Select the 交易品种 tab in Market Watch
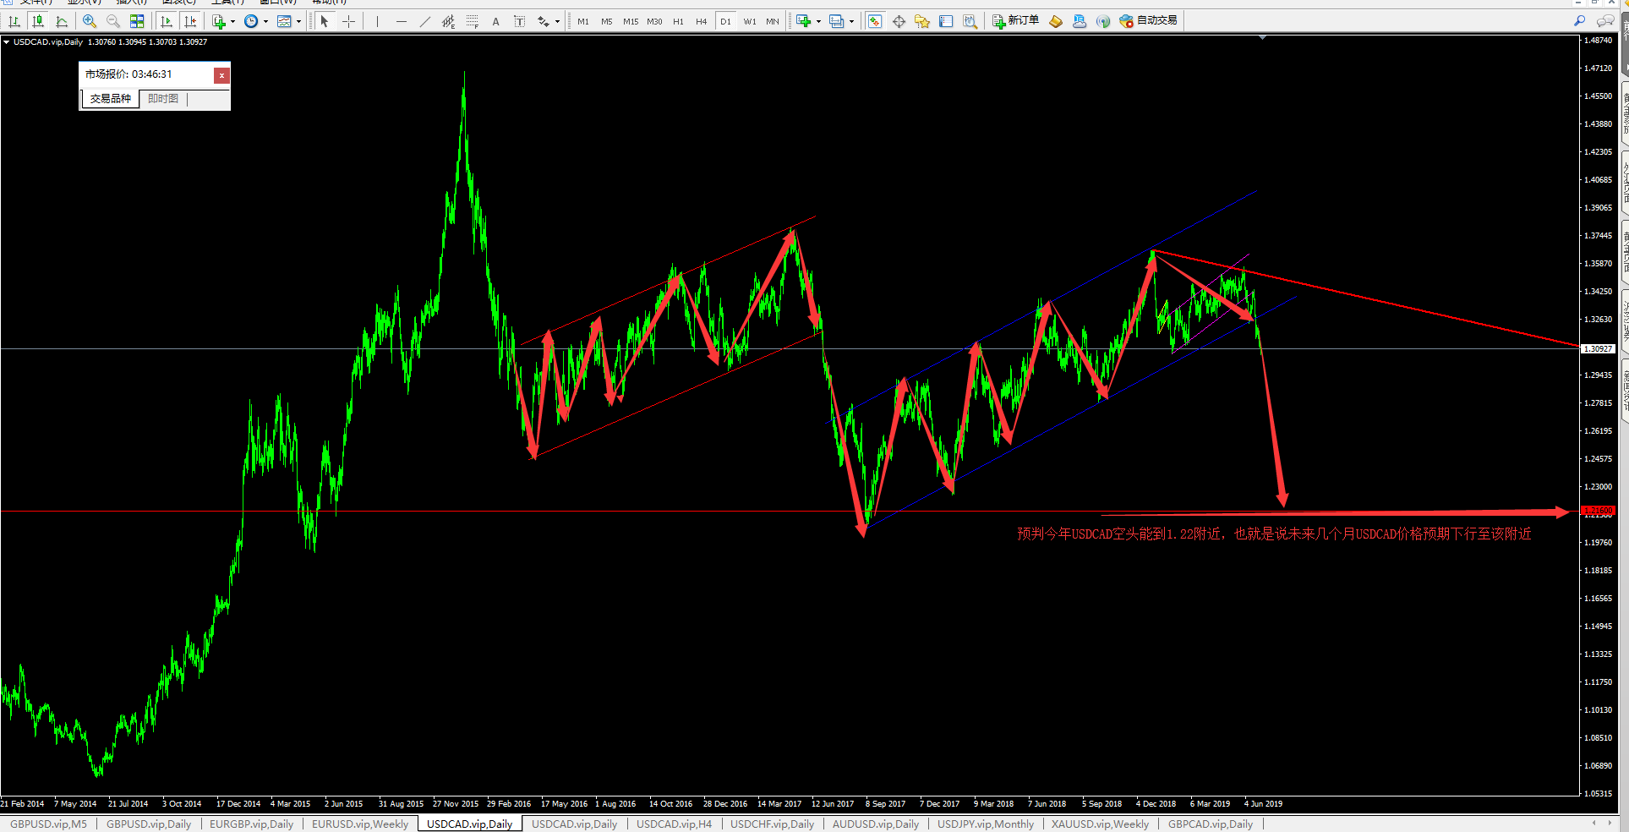Screen dimensions: 1629x832 [111, 99]
